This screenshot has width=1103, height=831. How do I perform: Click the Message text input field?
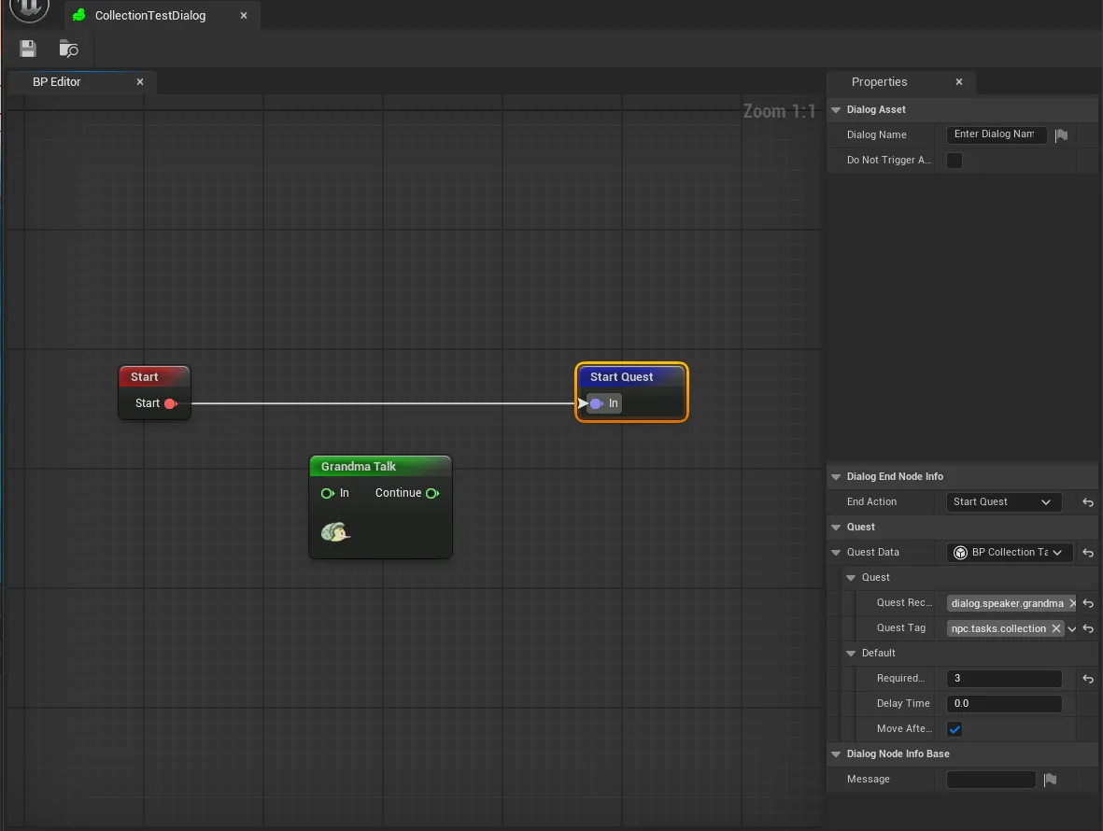[x=991, y=779]
